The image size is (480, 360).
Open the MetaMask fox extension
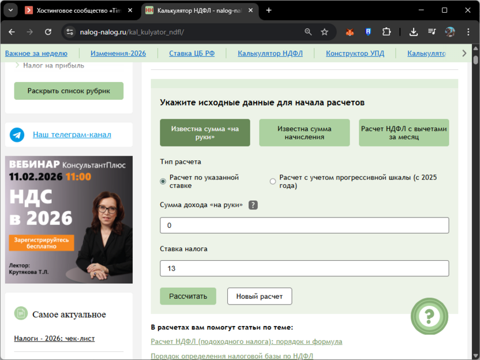tap(350, 32)
